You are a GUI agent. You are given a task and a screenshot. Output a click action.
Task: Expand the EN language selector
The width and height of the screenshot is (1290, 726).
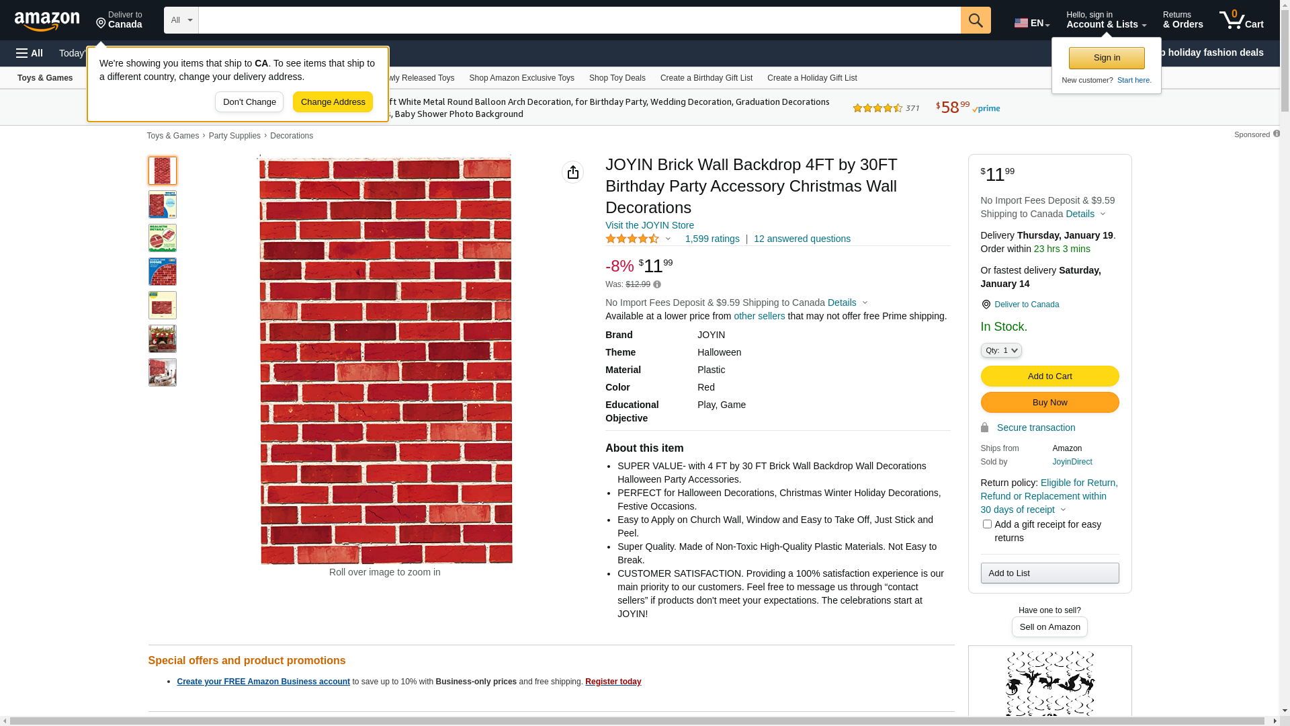coord(1031,23)
